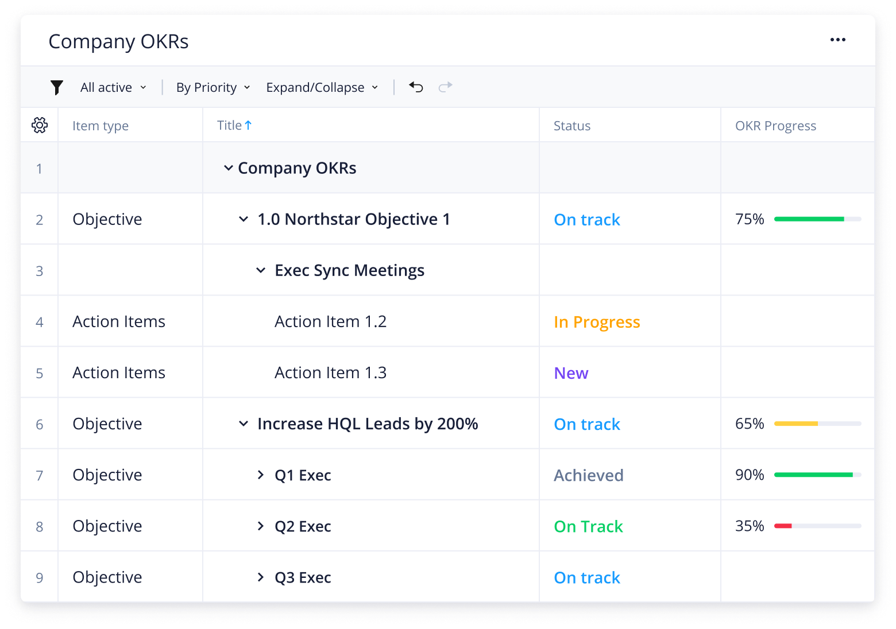896x629 pixels.
Task: Click the 65% yellow progress bar
Action: [817, 424]
